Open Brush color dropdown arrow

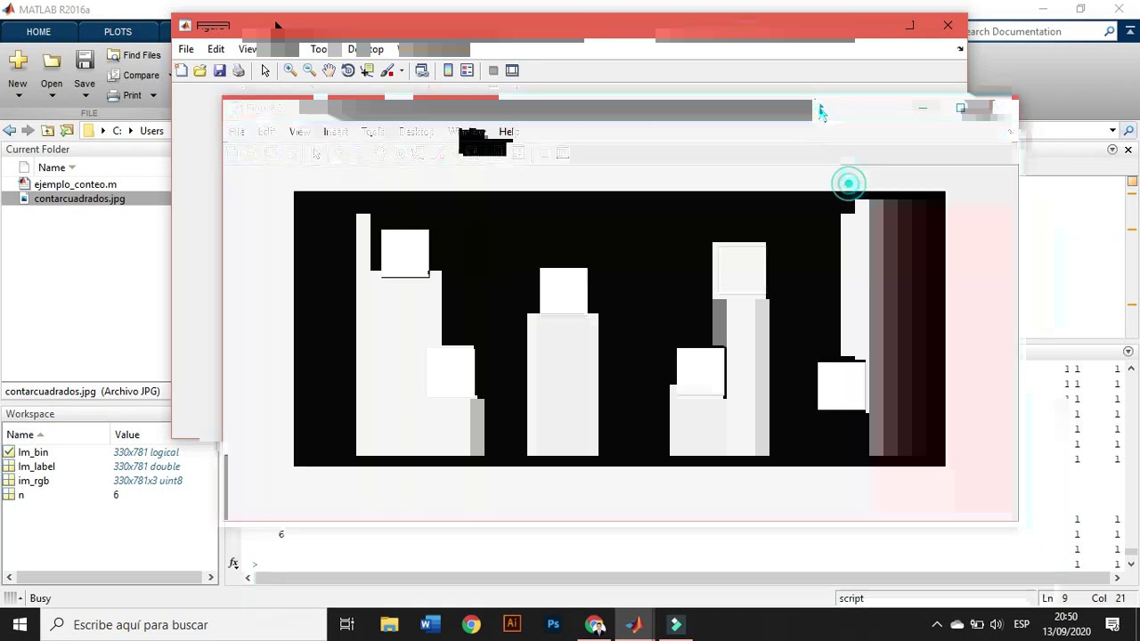402,70
